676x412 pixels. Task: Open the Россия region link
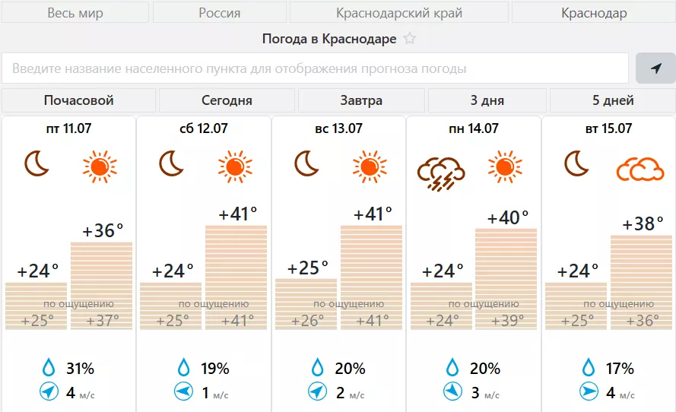220,13
